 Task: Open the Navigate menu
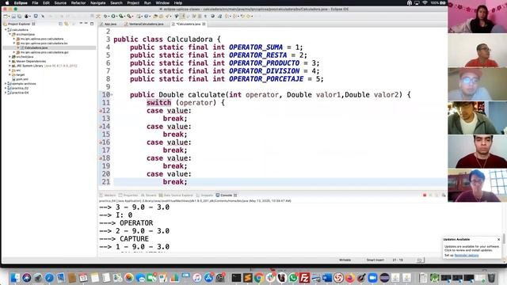(97, 2)
